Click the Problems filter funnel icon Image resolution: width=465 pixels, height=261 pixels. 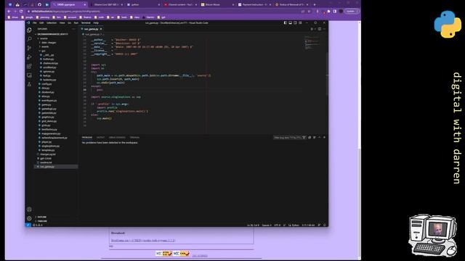[x=304, y=137]
